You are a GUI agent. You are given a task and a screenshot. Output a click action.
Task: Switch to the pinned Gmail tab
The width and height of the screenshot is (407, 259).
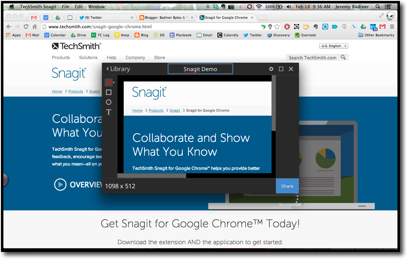coord(34,18)
